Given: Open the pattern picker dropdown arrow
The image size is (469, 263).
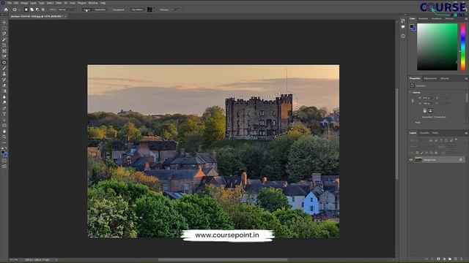Looking at the screenshot, I should pyautogui.click(x=154, y=9).
